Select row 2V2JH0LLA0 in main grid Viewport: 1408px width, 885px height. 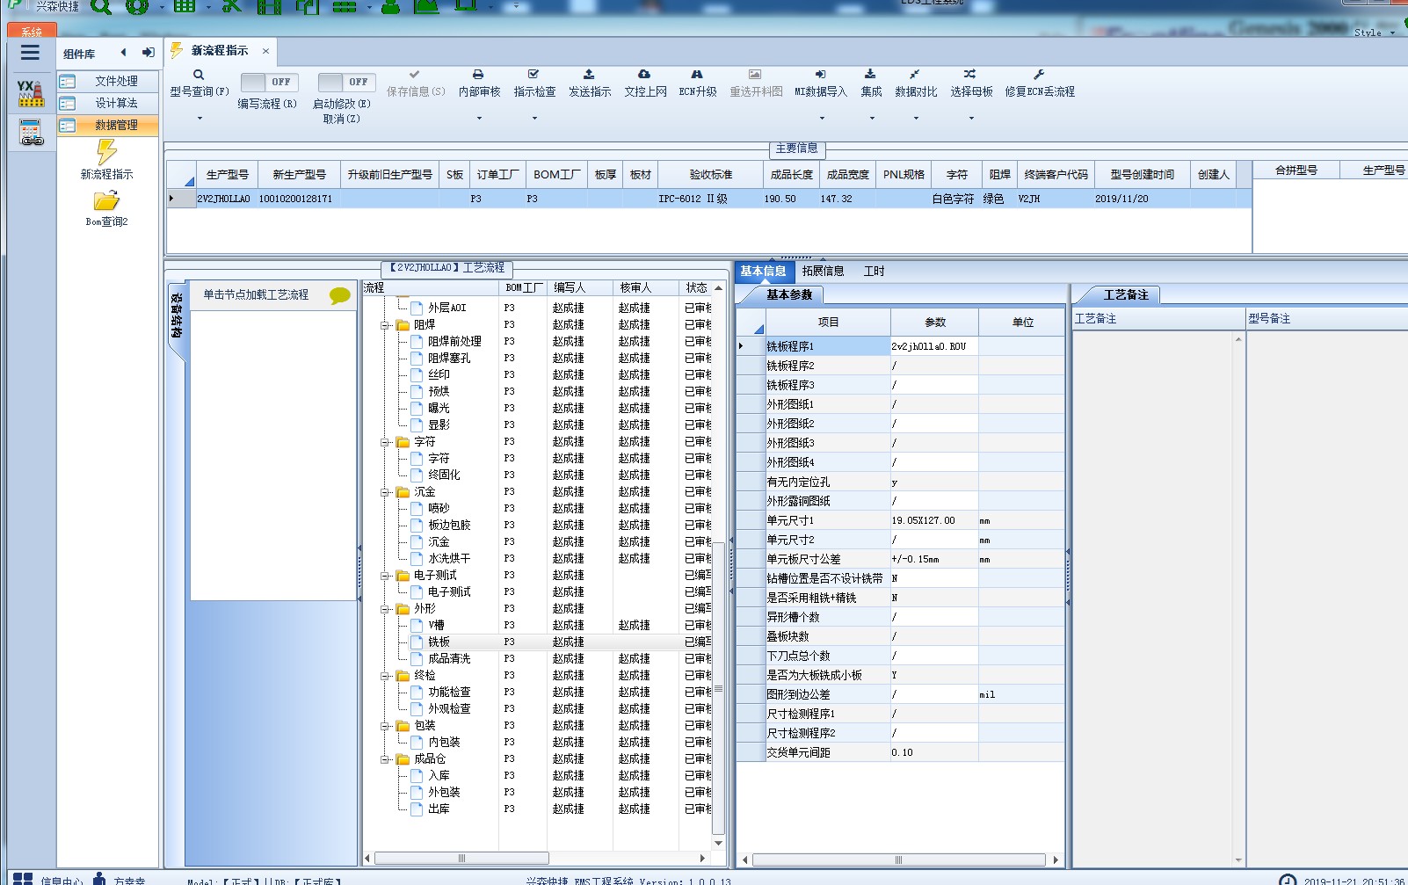[708, 199]
